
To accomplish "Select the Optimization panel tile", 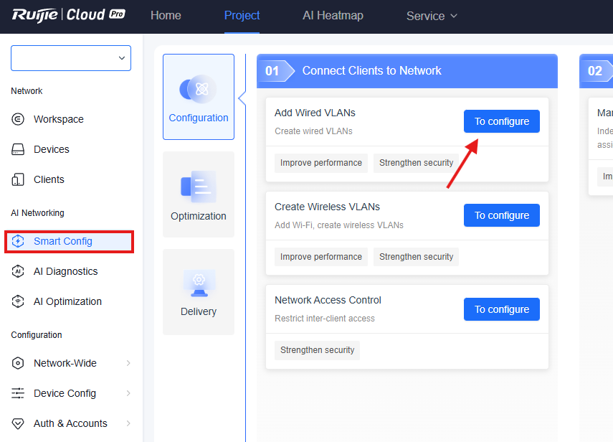I will [199, 194].
